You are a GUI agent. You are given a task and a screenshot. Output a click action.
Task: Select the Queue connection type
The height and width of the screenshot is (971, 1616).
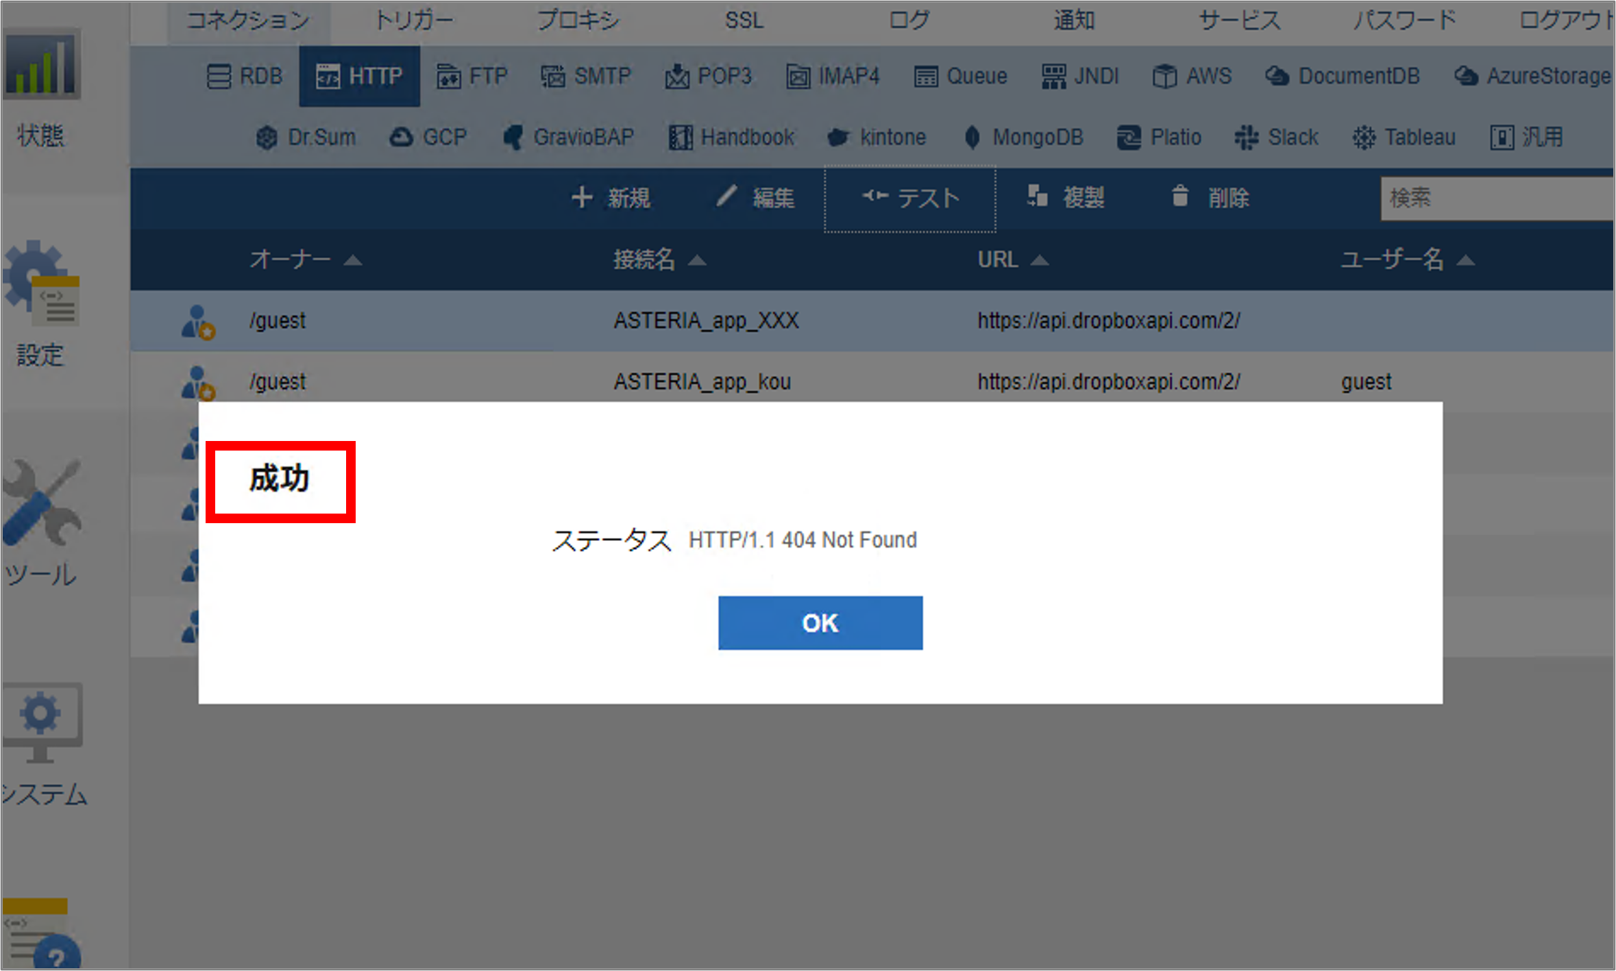[961, 76]
